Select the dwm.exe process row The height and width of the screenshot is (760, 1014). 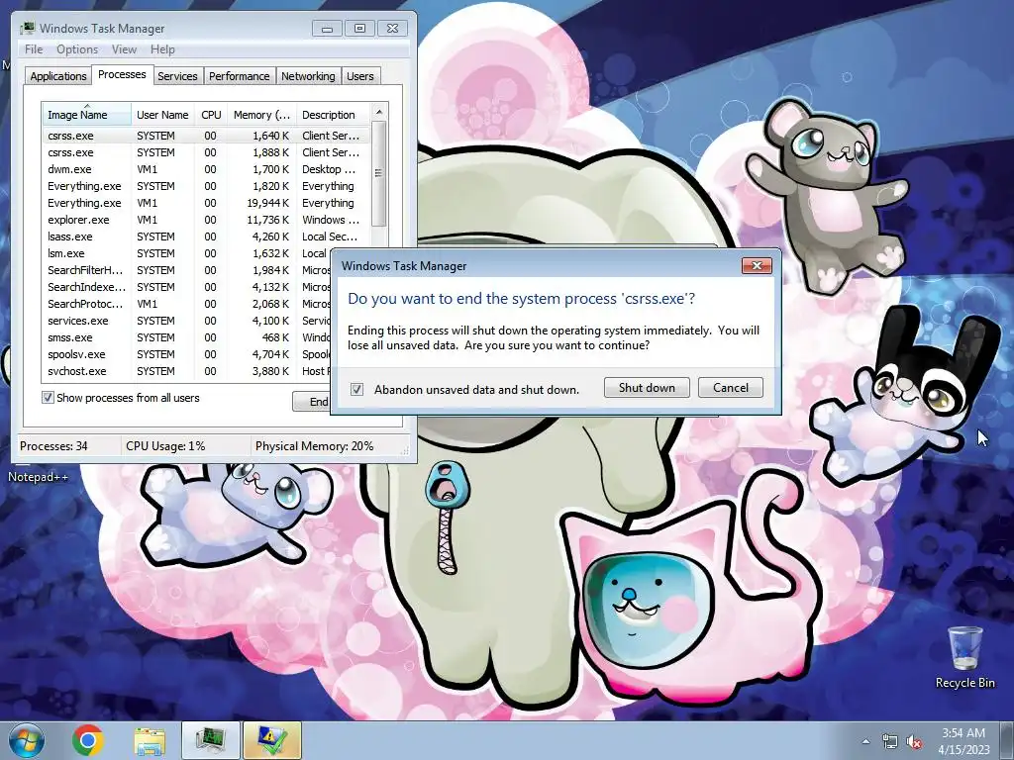206,169
